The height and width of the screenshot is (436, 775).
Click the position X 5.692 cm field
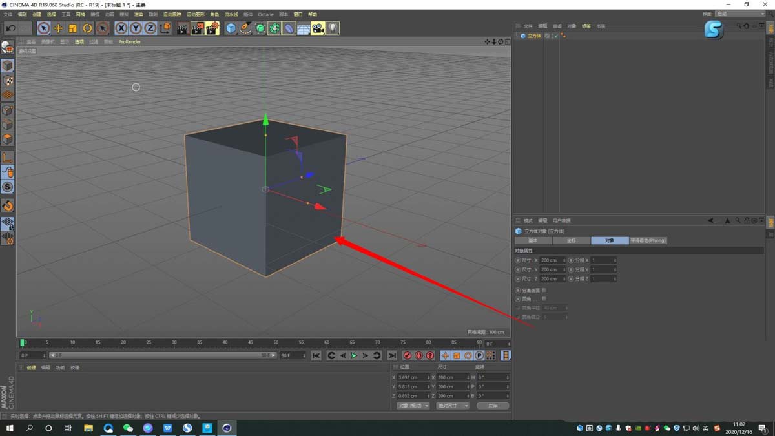413,377
